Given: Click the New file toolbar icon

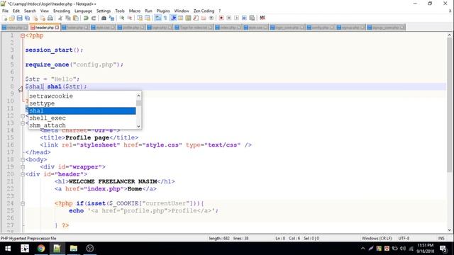Looking at the screenshot, I should 5,18.
